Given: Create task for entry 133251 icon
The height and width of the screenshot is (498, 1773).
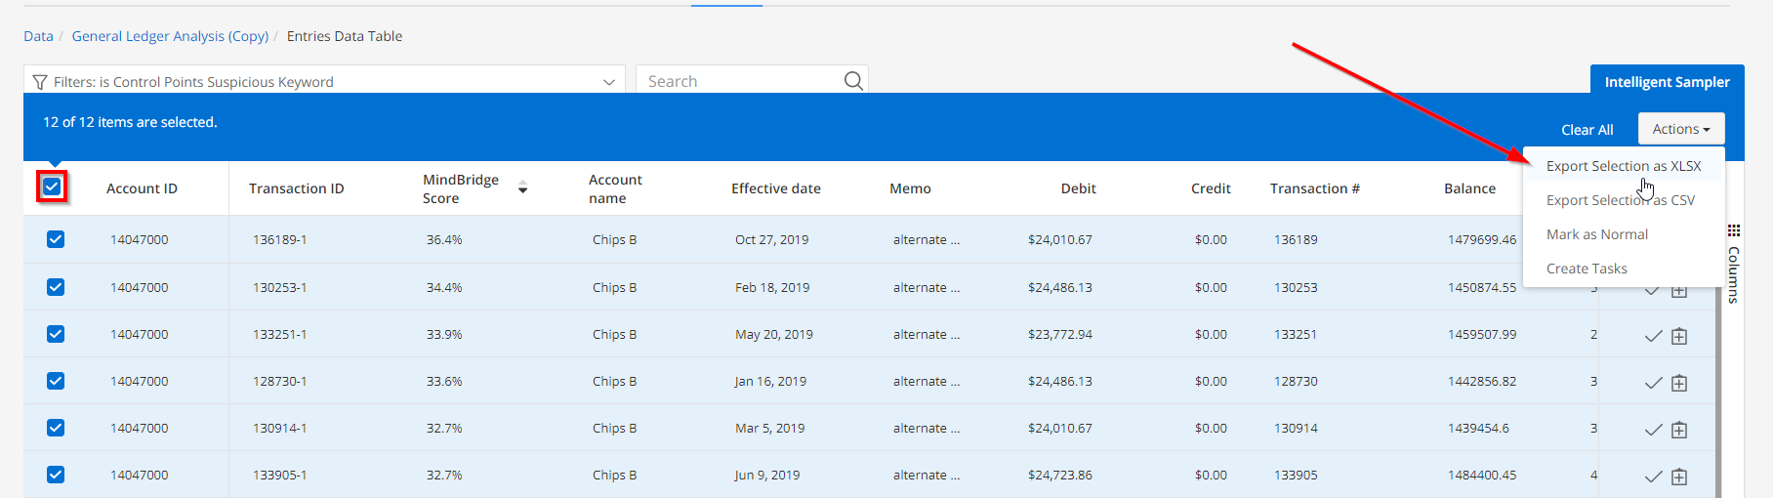Looking at the screenshot, I should click(x=1679, y=336).
